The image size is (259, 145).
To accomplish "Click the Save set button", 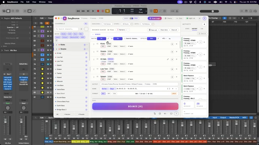I will point(153,30).
